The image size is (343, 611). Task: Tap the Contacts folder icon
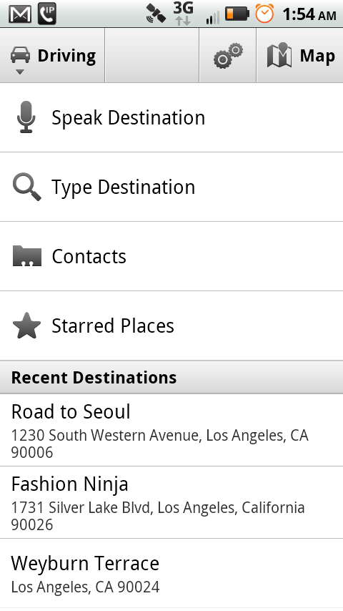tap(27, 256)
